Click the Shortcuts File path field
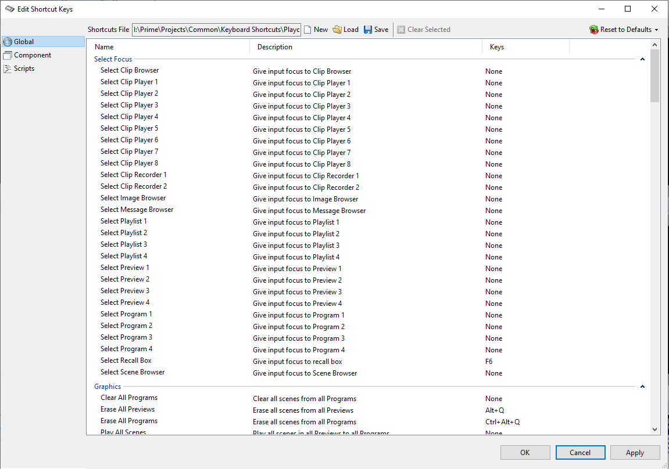This screenshot has height=469, width=669. point(216,30)
